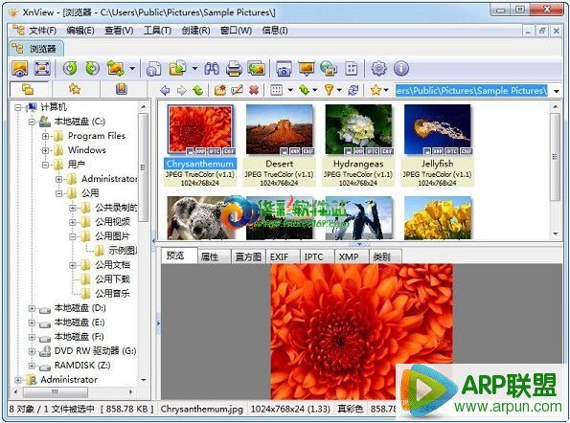
Task: Expand the Windows folder node
Action: tap(45, 150)
